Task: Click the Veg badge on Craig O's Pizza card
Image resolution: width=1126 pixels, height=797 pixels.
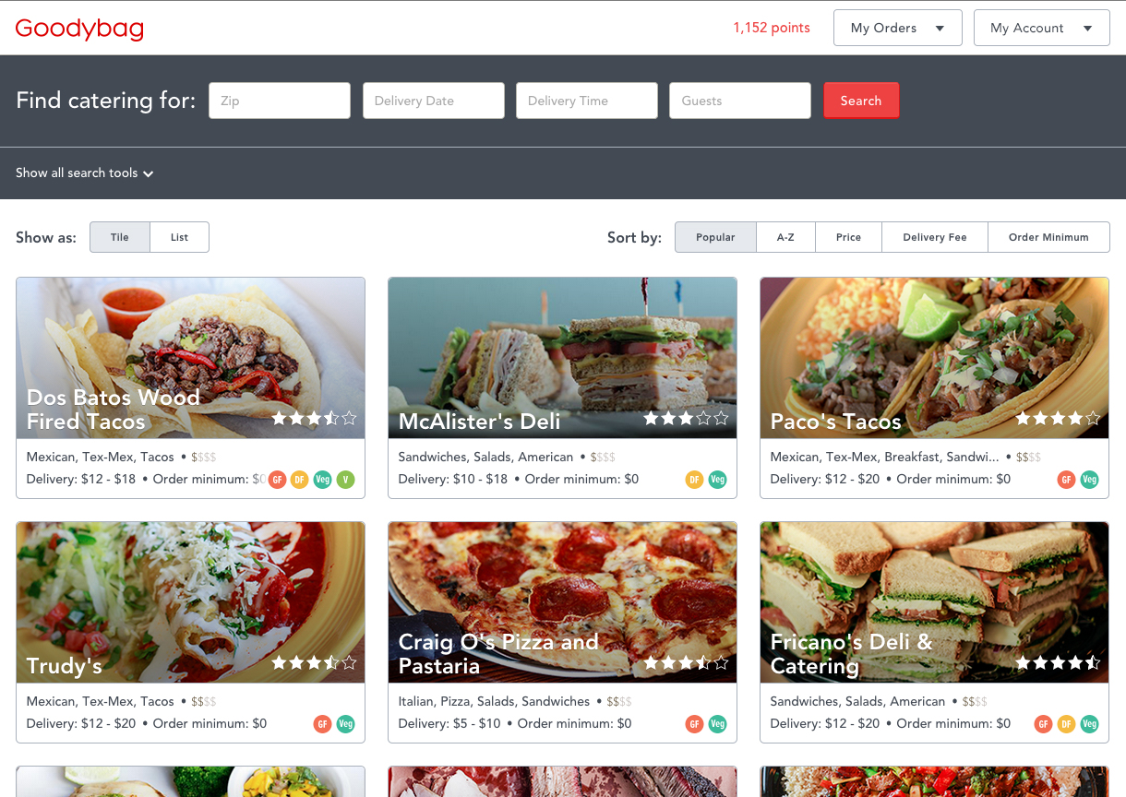Action: tap(717, 724)
